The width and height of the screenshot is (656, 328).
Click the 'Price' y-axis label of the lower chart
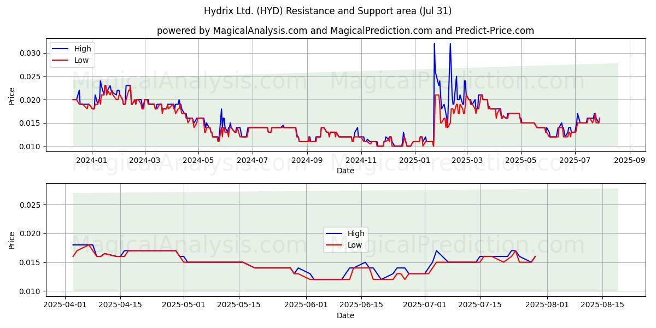[12, 240]
